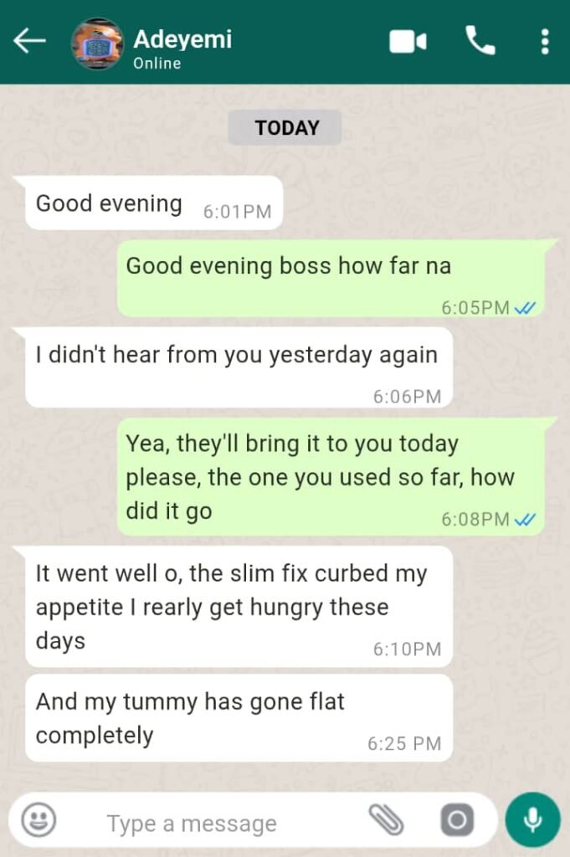Image resolution: width=570 pixels, height=857 pixels.
Task: Start a video call with Adeyemi
Action: [408, 42]
